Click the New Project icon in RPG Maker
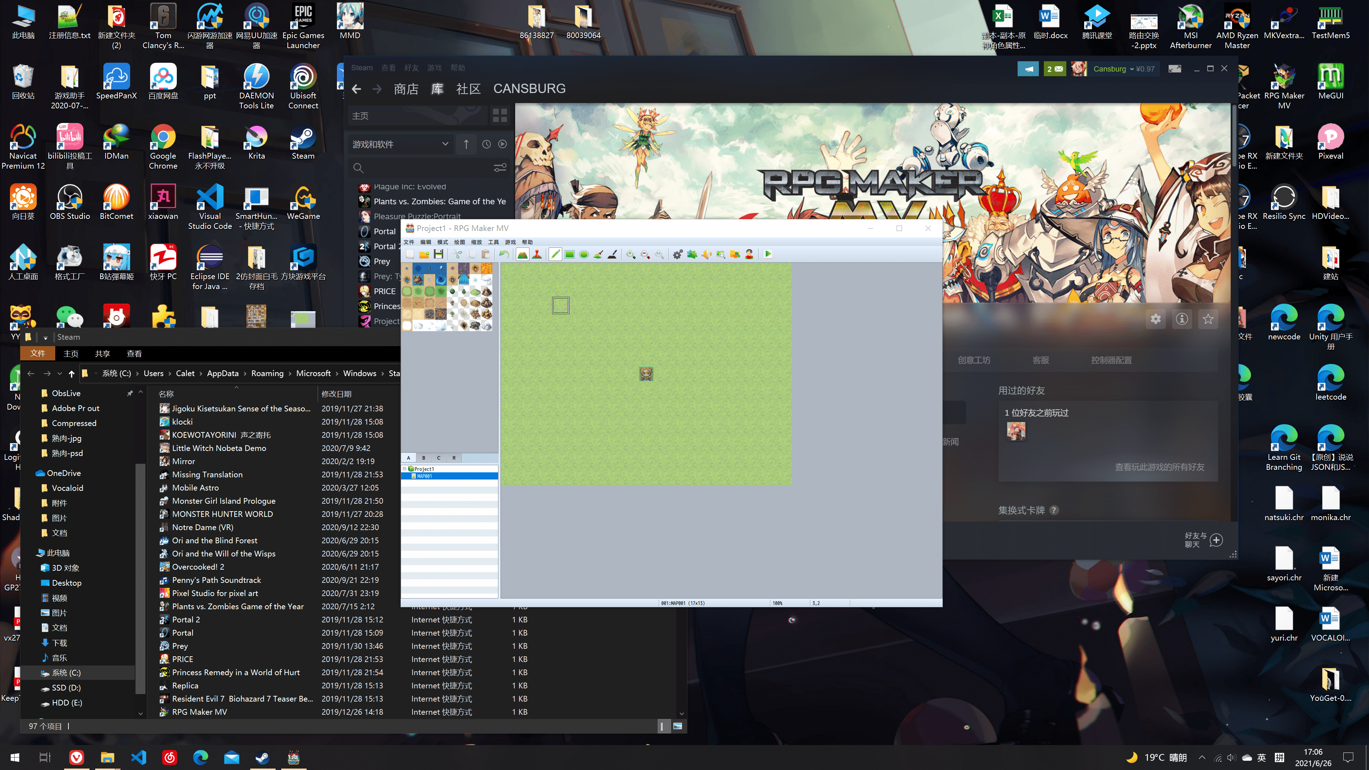 (410, 255)
